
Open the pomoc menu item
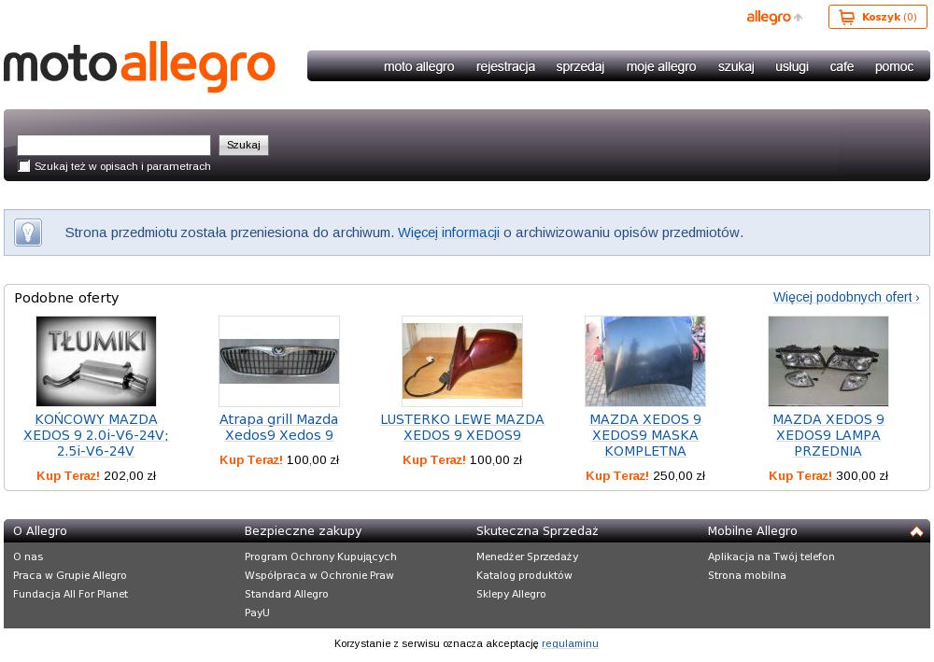tap(894, 66)
